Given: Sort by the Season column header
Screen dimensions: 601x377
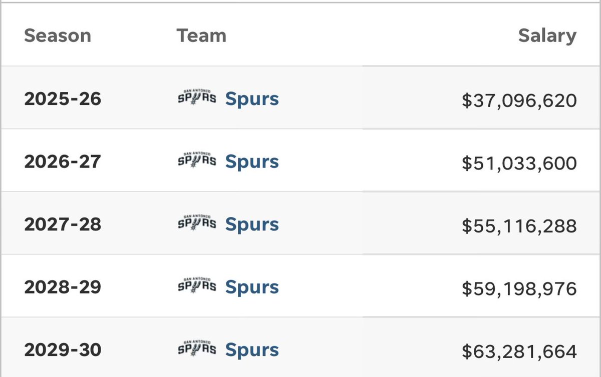Looking at the screenshot, I should (58, 36).
